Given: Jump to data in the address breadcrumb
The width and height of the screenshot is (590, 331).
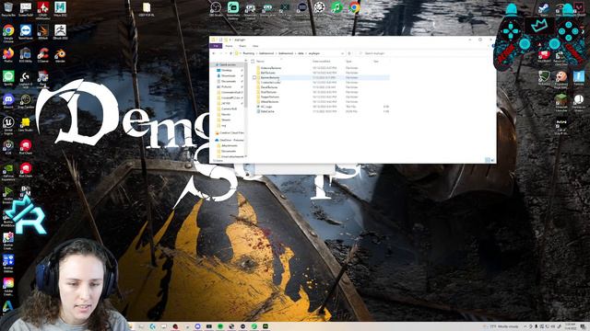Looking at the screenshot, I should 301,53.
